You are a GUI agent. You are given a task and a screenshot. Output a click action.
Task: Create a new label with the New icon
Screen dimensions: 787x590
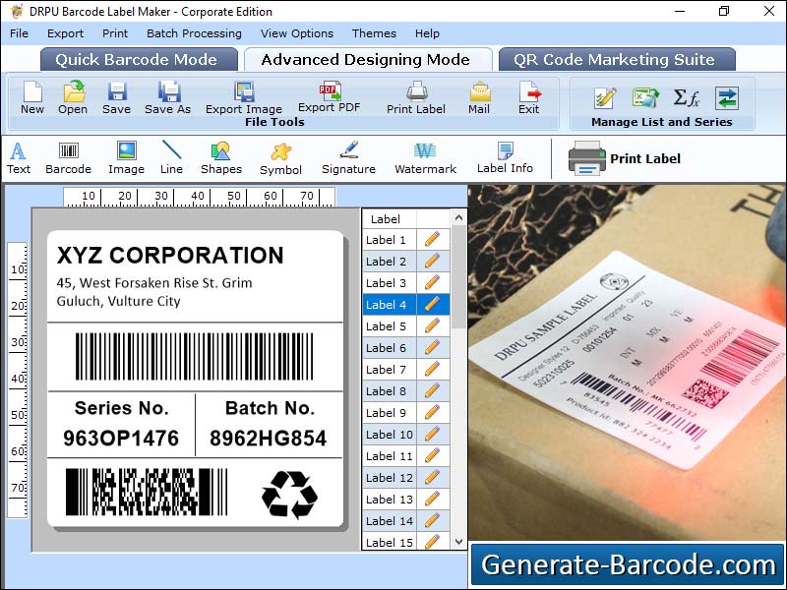point(31,99)
